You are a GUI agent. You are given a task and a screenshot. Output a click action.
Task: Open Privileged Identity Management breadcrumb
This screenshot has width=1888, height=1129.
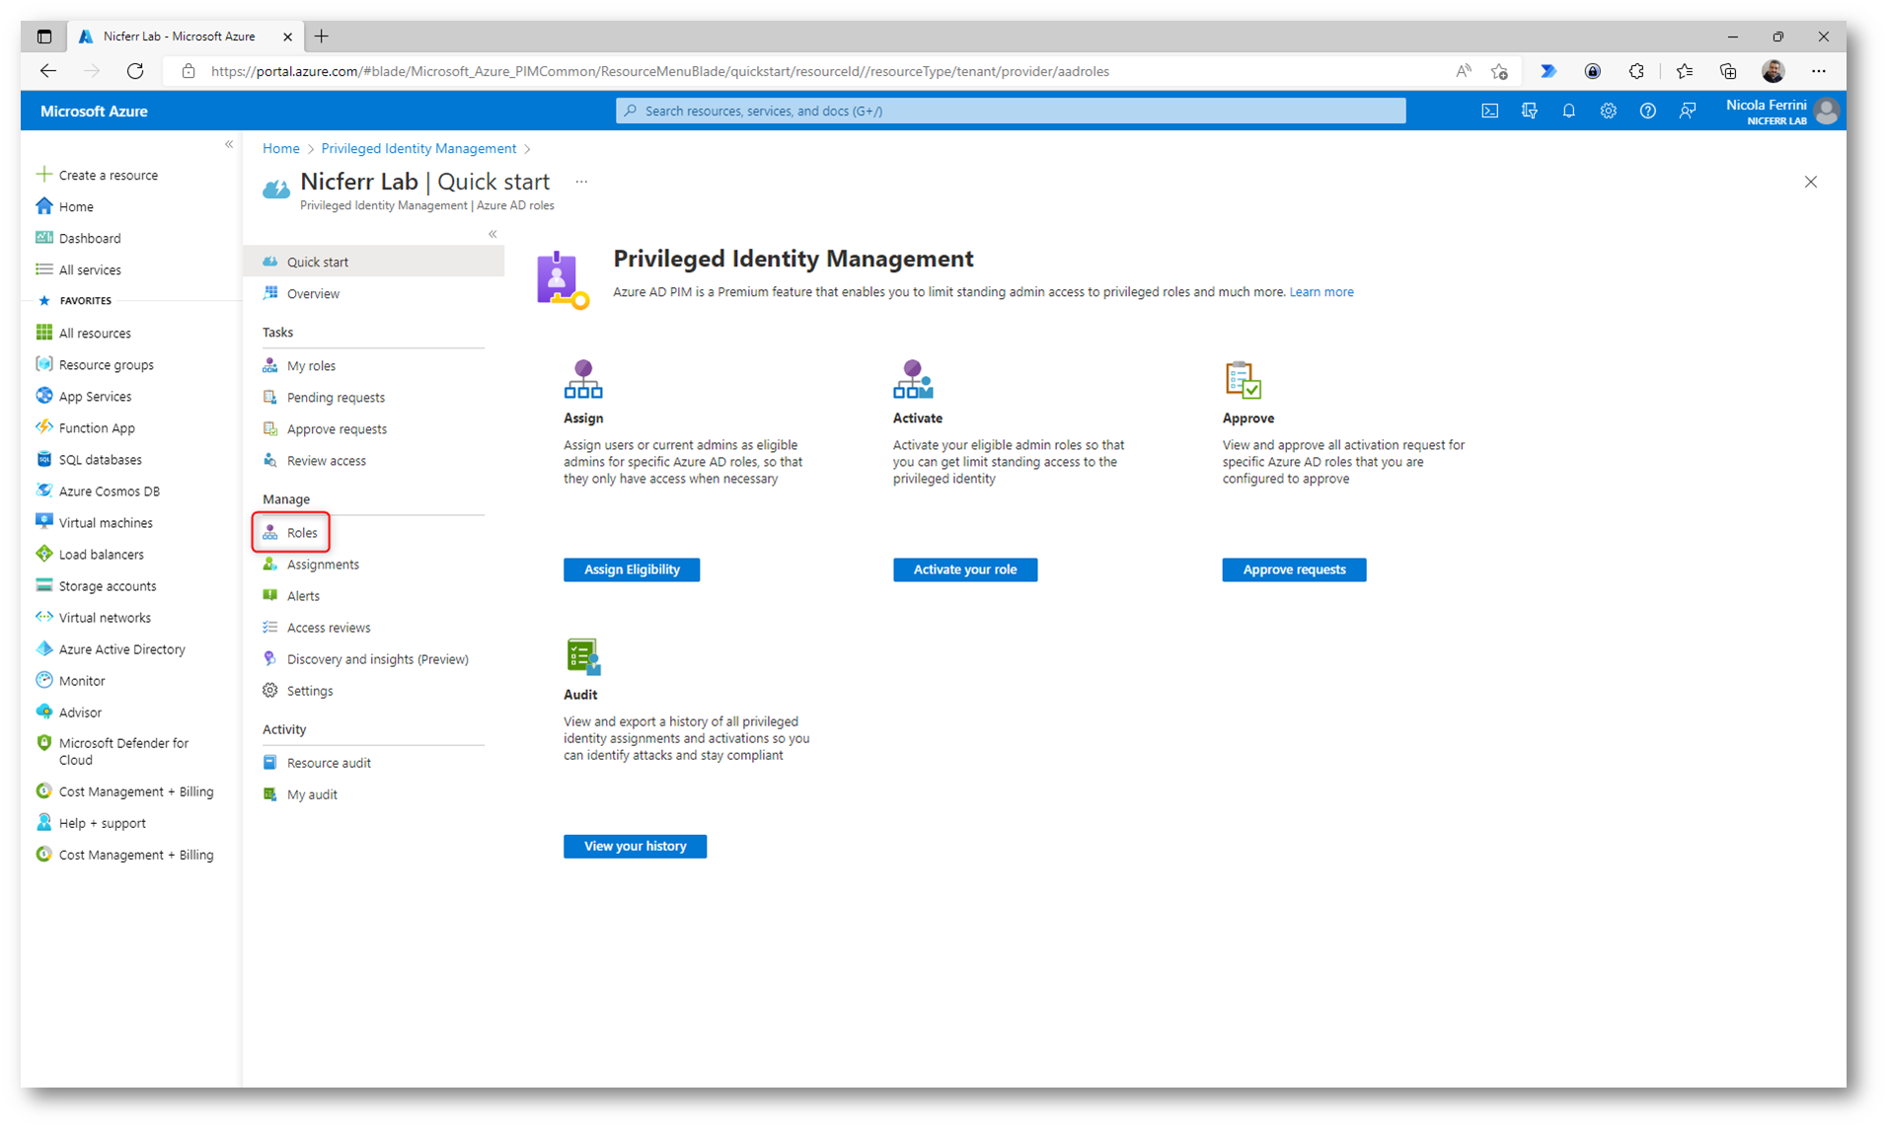click(x=418, y=148)
